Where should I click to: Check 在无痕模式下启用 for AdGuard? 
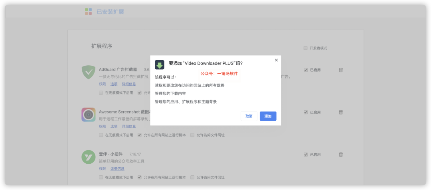[x=101, y=93]
